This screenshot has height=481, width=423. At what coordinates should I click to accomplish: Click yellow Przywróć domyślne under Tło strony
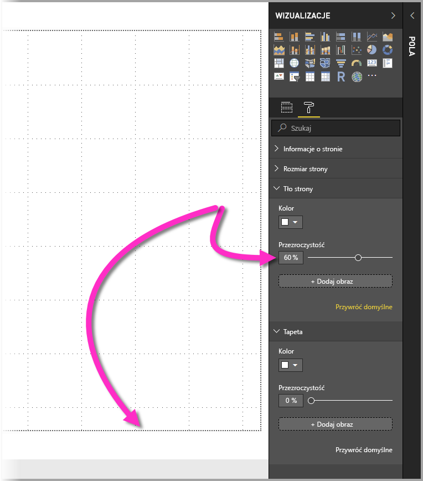[364, 307]
